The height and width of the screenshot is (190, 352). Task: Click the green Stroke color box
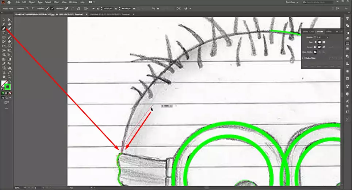7,87
